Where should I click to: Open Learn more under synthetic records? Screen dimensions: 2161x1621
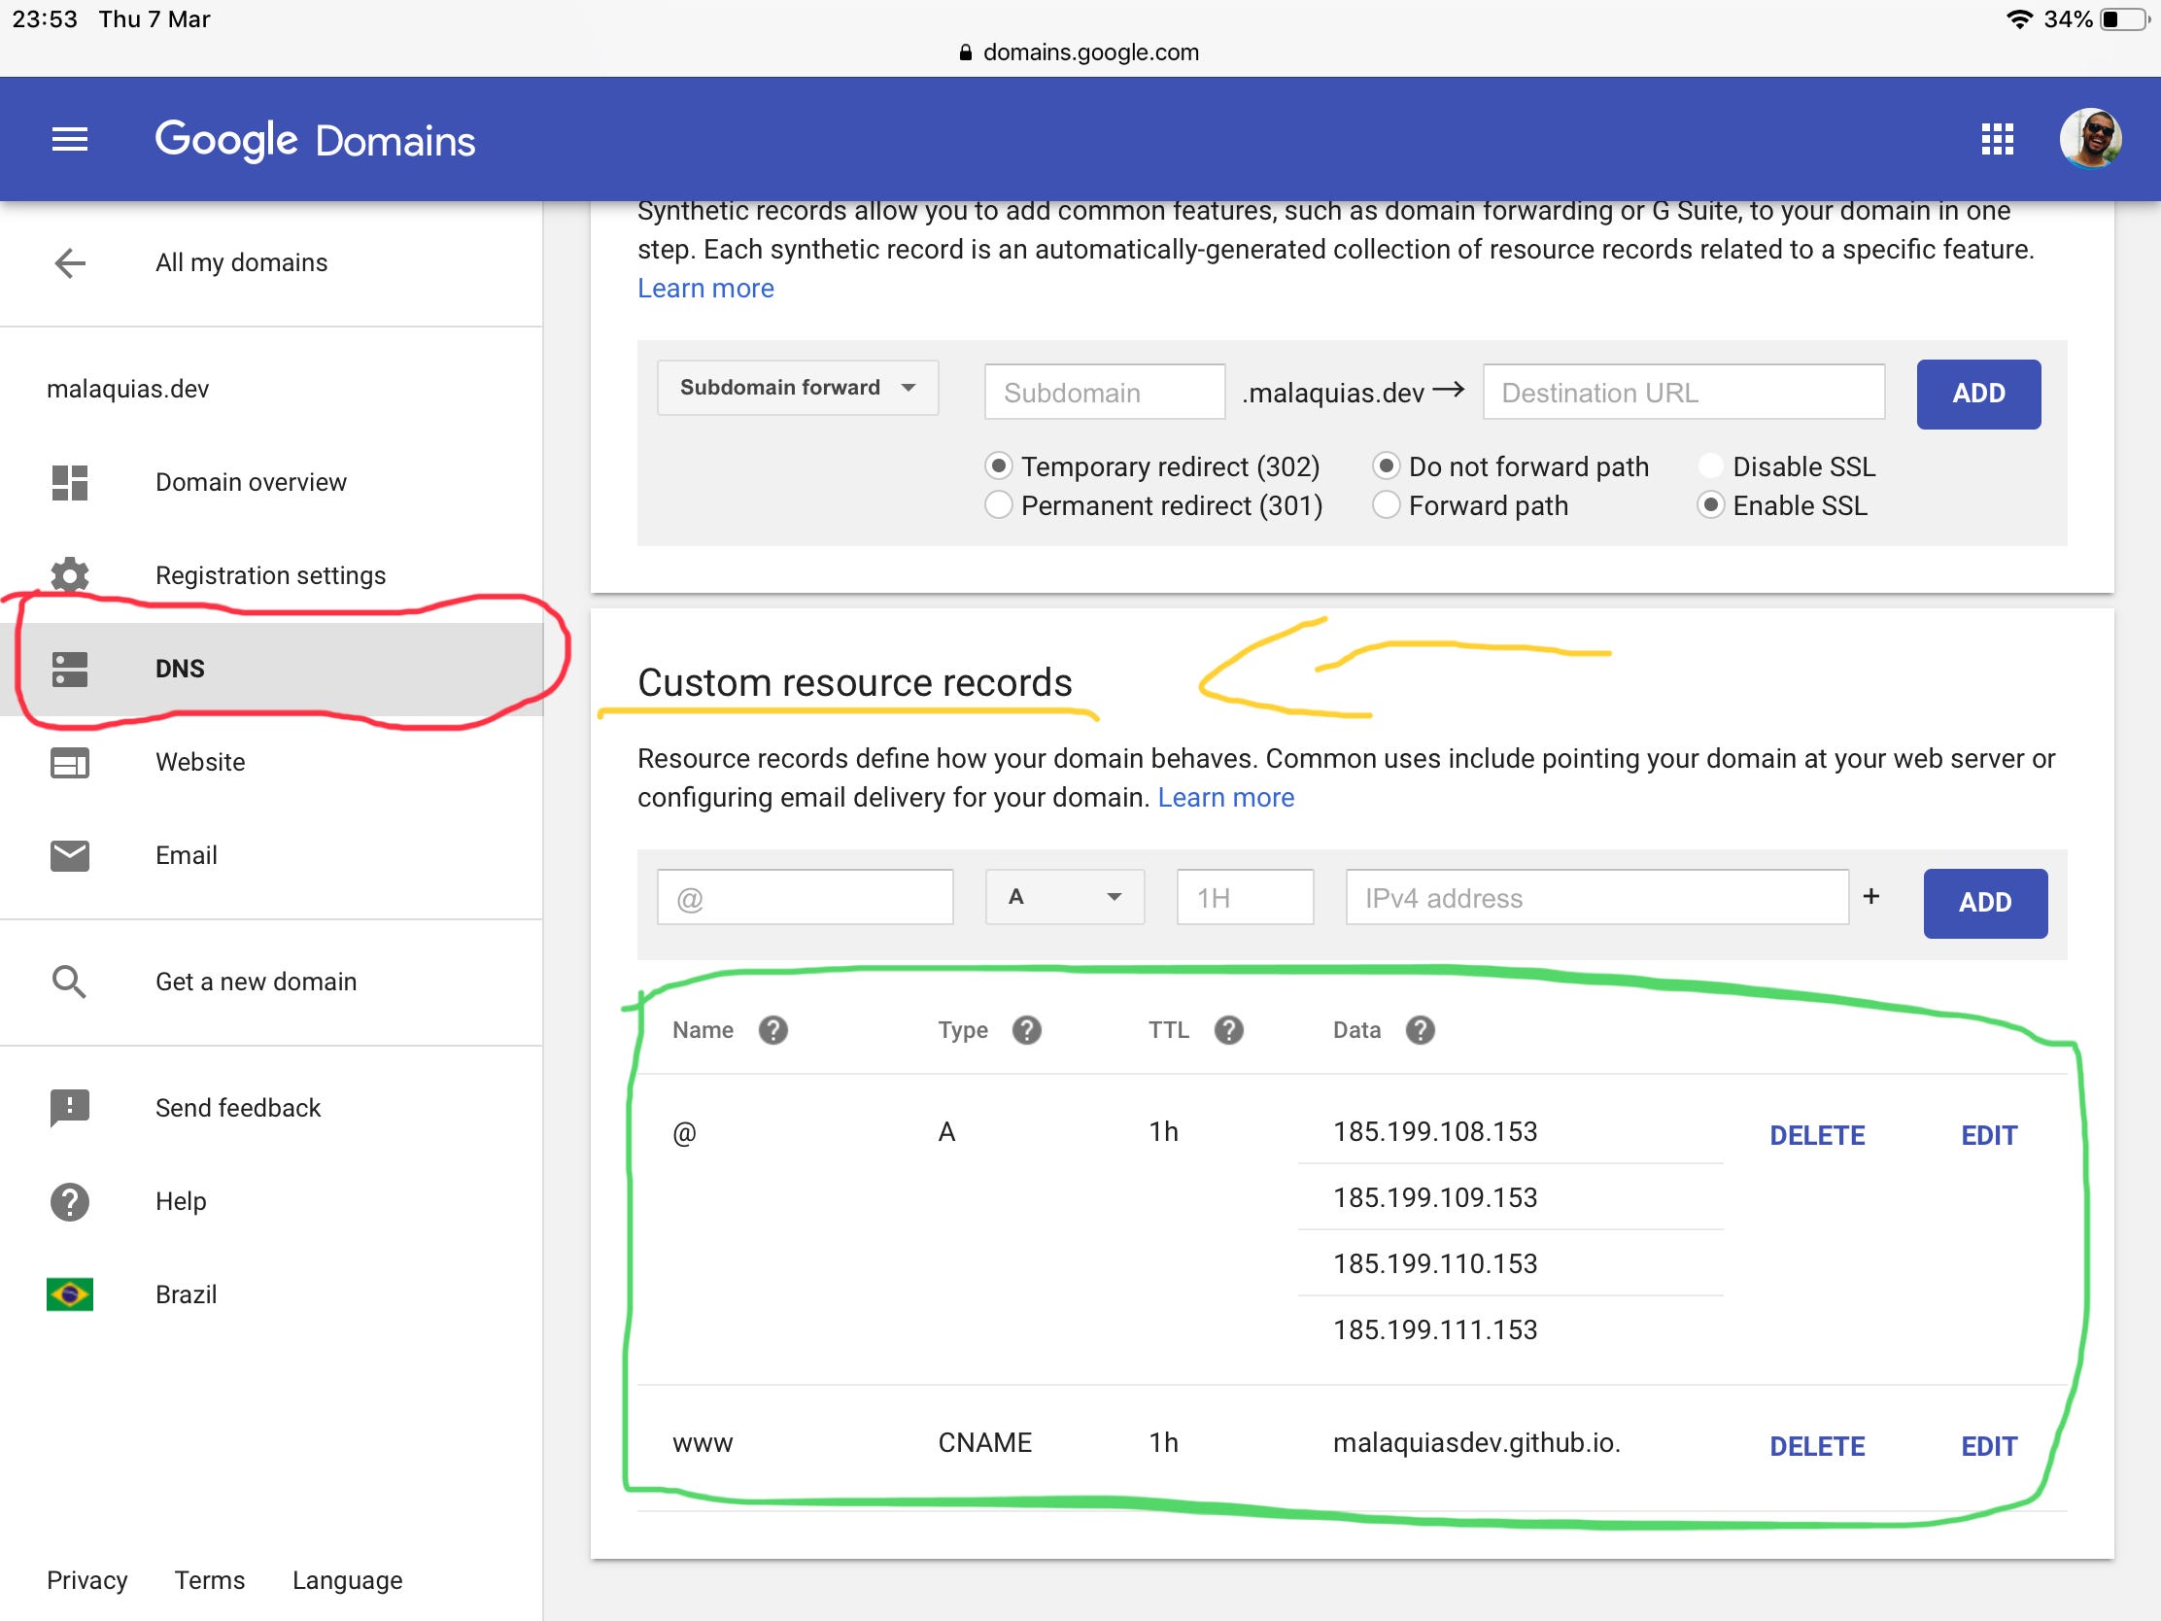705,289
